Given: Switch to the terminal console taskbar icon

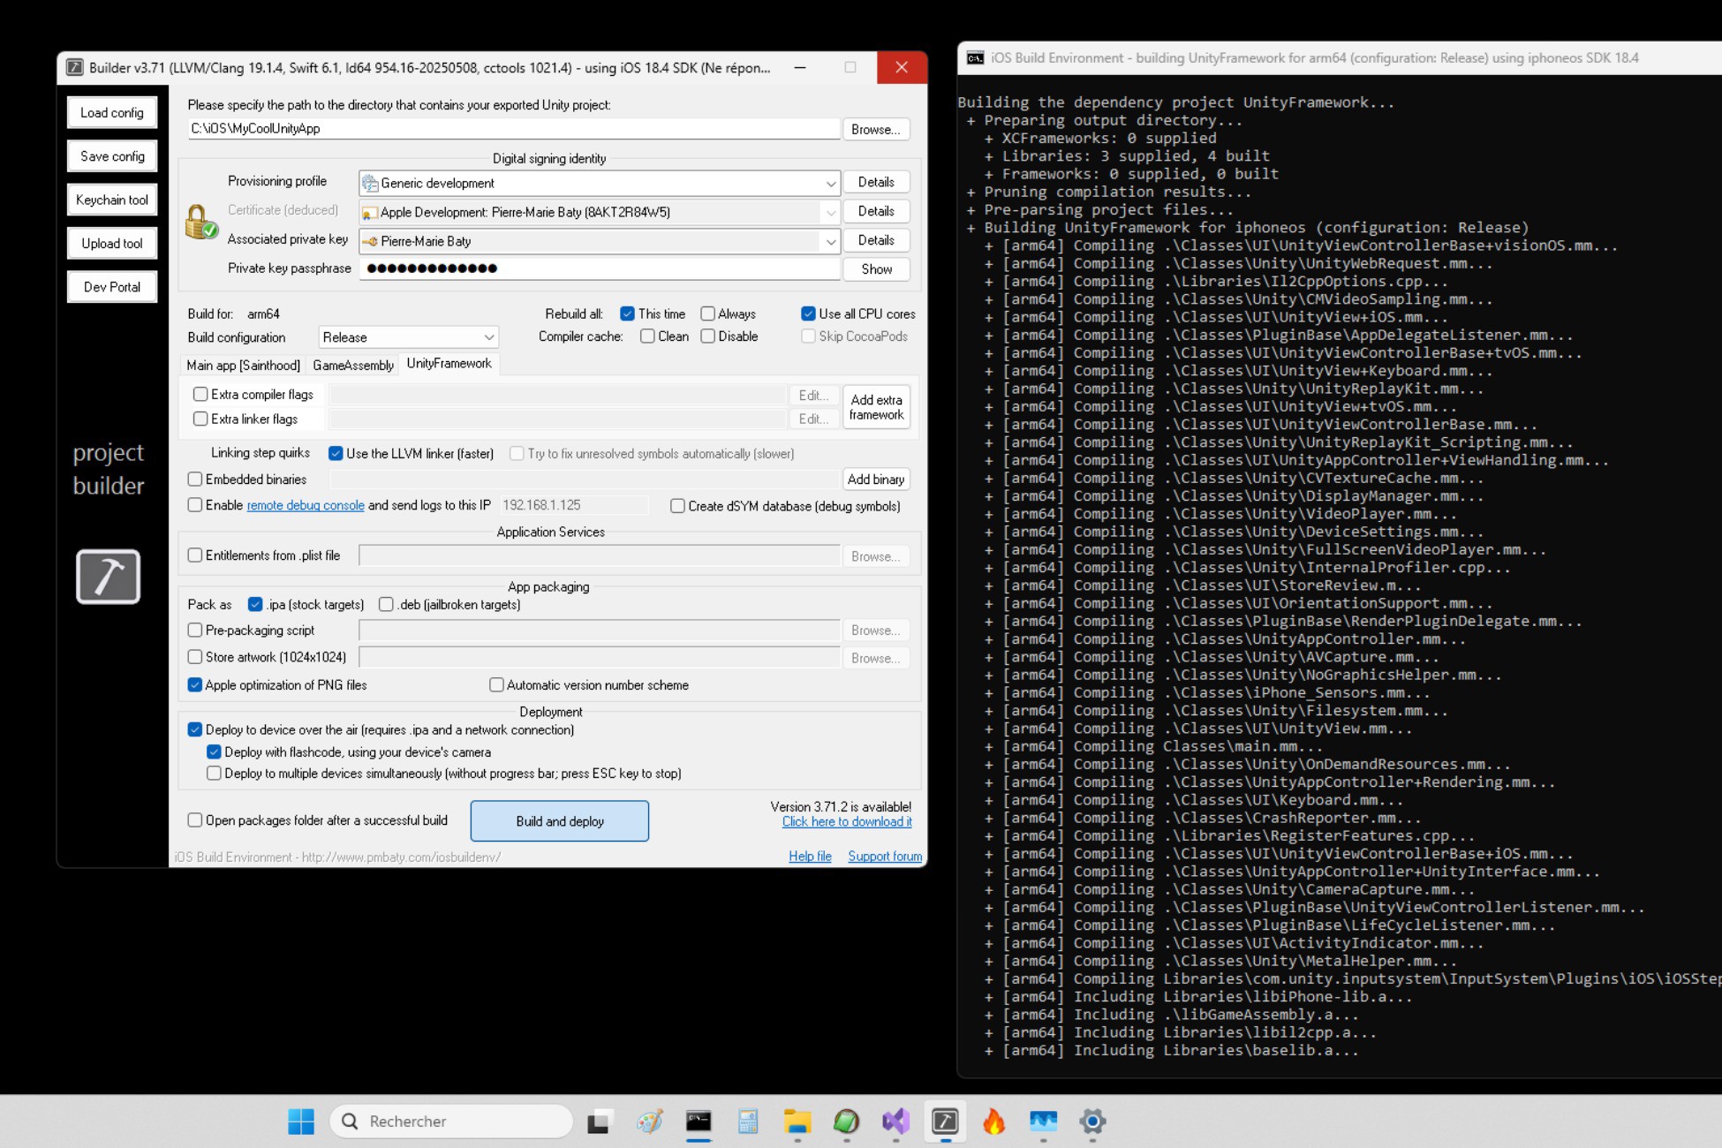Looking at the screenshot, I should [x=699, y=1122].
